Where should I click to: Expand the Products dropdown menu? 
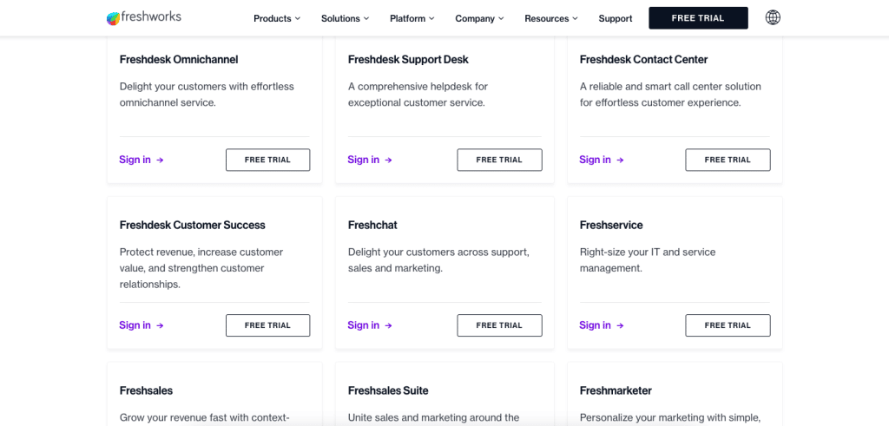(x=277, y=18)
